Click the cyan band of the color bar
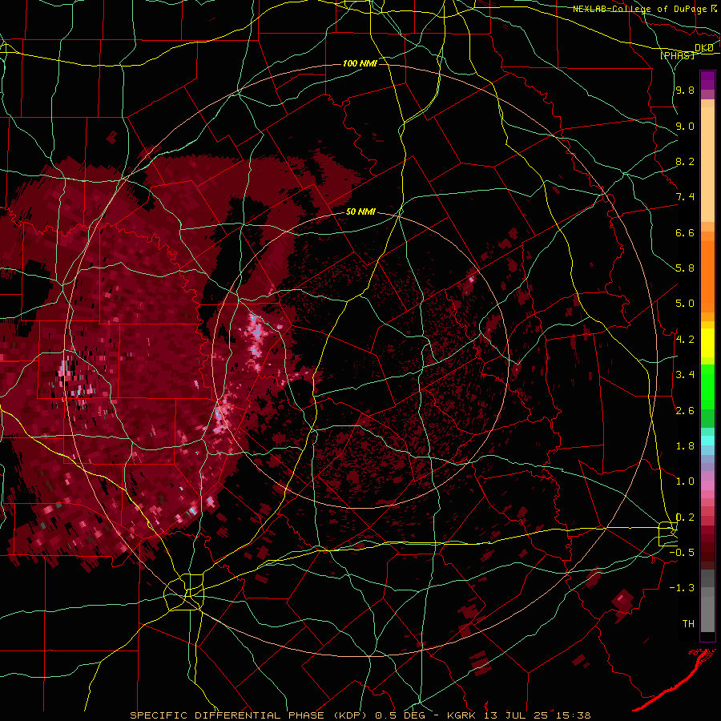721x721 pixels. [707, 441]
